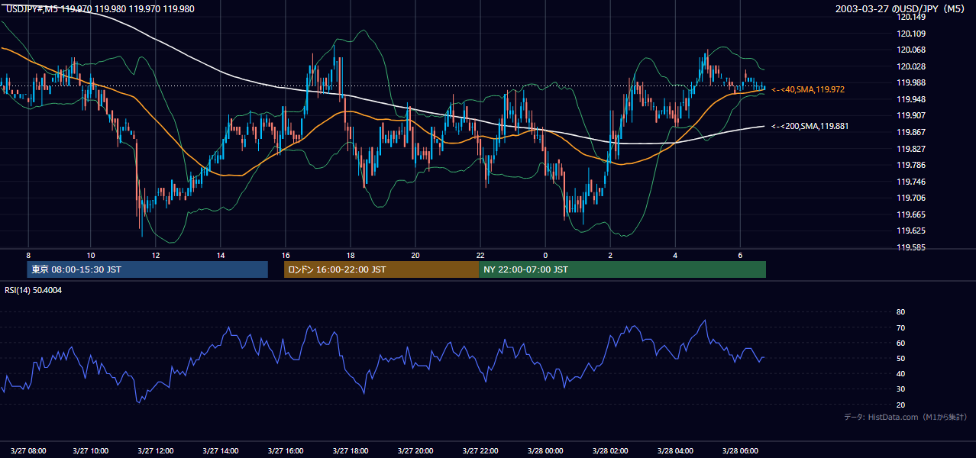
Task: Click the RSI 50 level label
Action: 900,358
